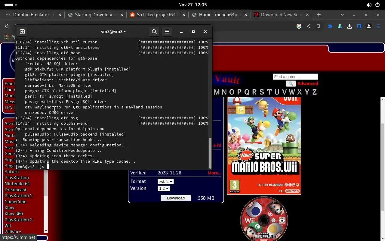Click the Download button
The height and width of the screenshot is (241, 385).
[176, 198]
